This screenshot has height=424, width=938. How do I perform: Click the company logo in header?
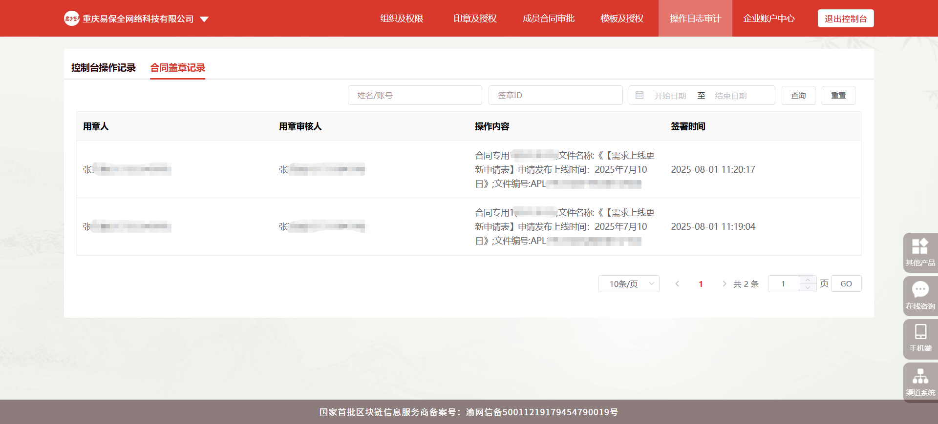71,19
